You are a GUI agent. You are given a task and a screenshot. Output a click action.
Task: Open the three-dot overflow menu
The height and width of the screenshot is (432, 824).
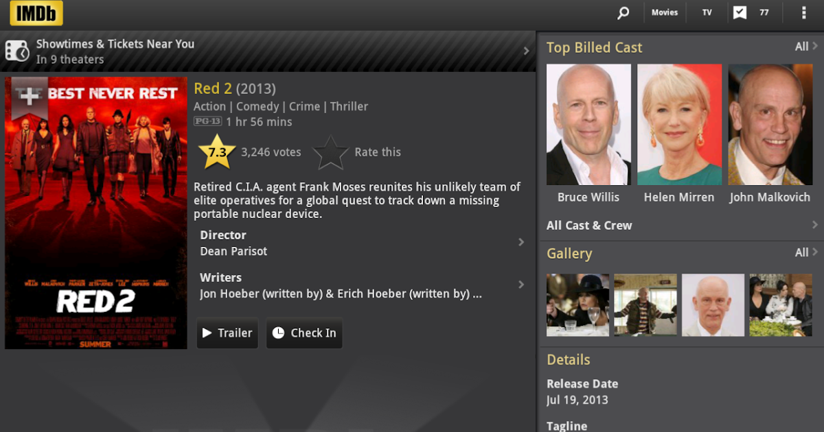coord(804,12)
